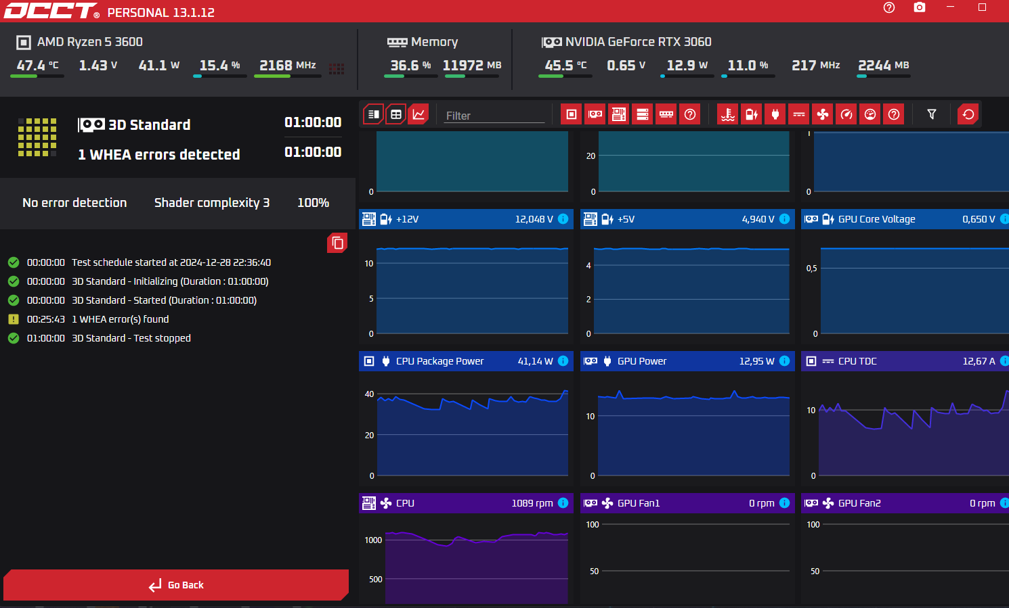Screen dimensions: 1009x608
Task: Select the '1 WHEA error(s) found' log entry
Action: (x=120, y=319)
